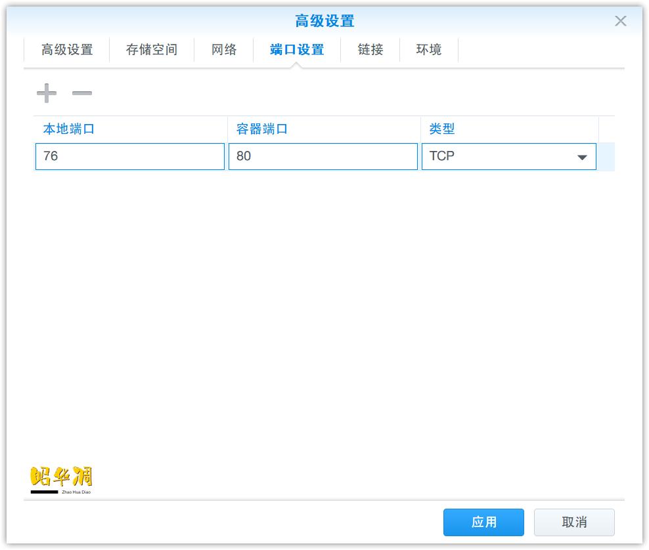Screen dimensions: 649x550
Task: Click the 取消 button to cancel changes
Action: click(574, 522)
